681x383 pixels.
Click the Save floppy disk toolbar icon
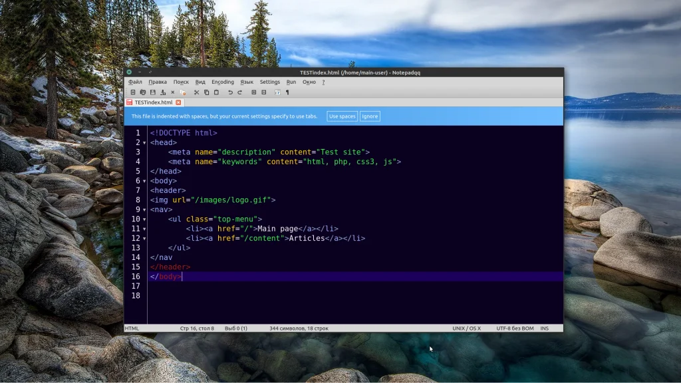[153, 92]
